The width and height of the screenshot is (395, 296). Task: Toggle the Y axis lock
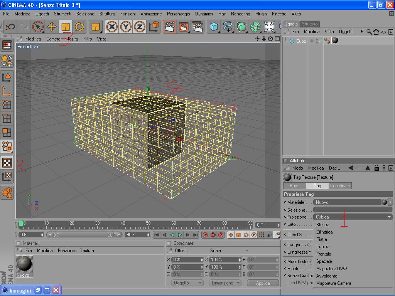pos(126,27)
